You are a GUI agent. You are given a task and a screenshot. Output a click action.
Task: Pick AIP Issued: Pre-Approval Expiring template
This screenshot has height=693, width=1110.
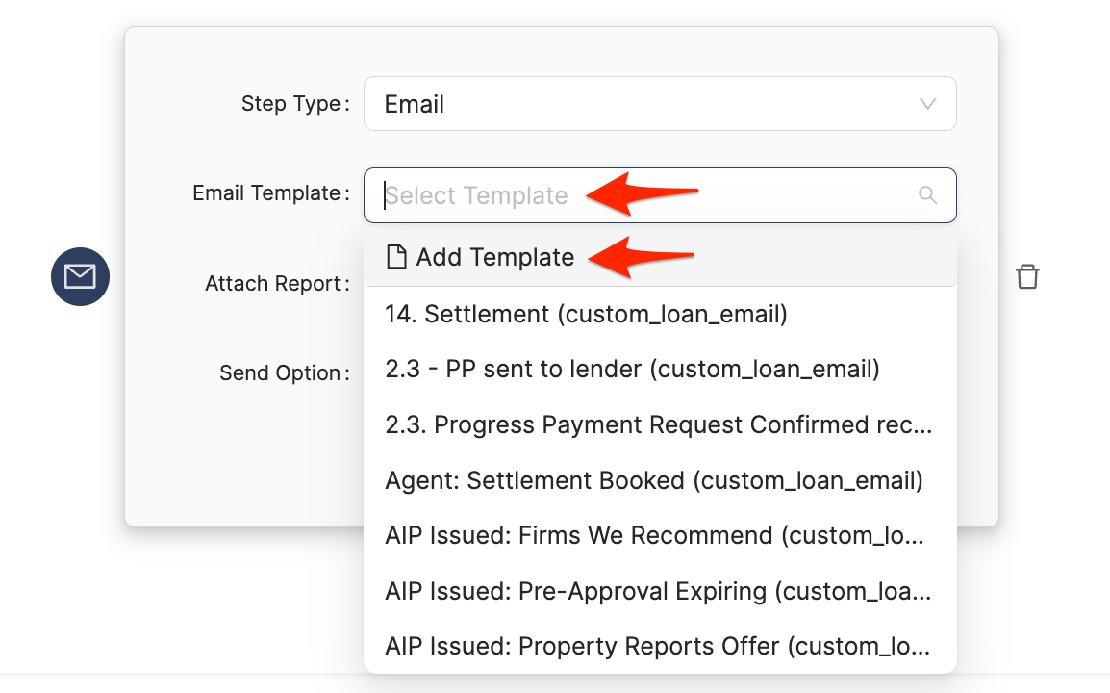click(657, 591)
